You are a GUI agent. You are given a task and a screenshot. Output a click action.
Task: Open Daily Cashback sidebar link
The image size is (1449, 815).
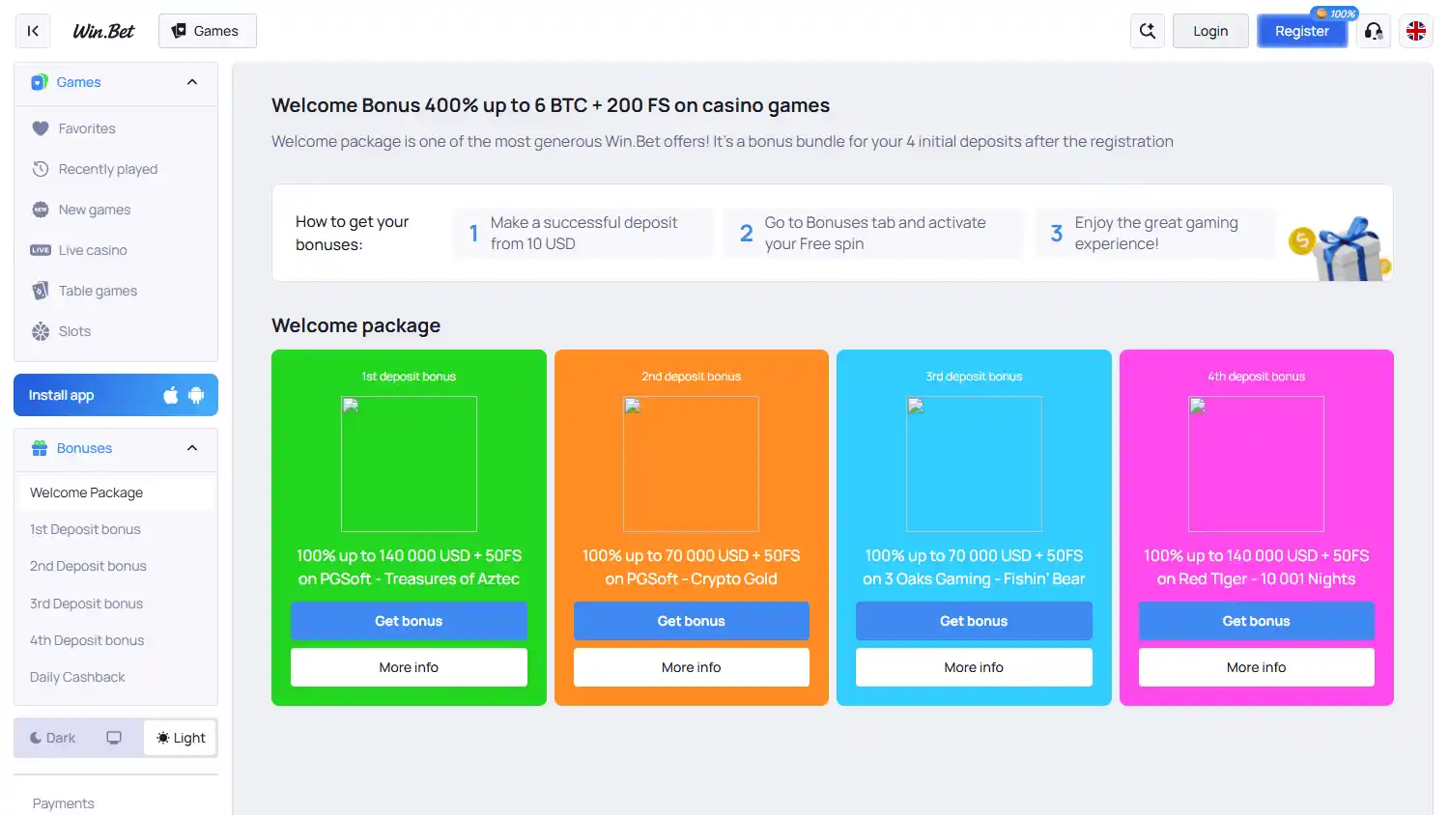pyautogui.click(x=77, y=677)
